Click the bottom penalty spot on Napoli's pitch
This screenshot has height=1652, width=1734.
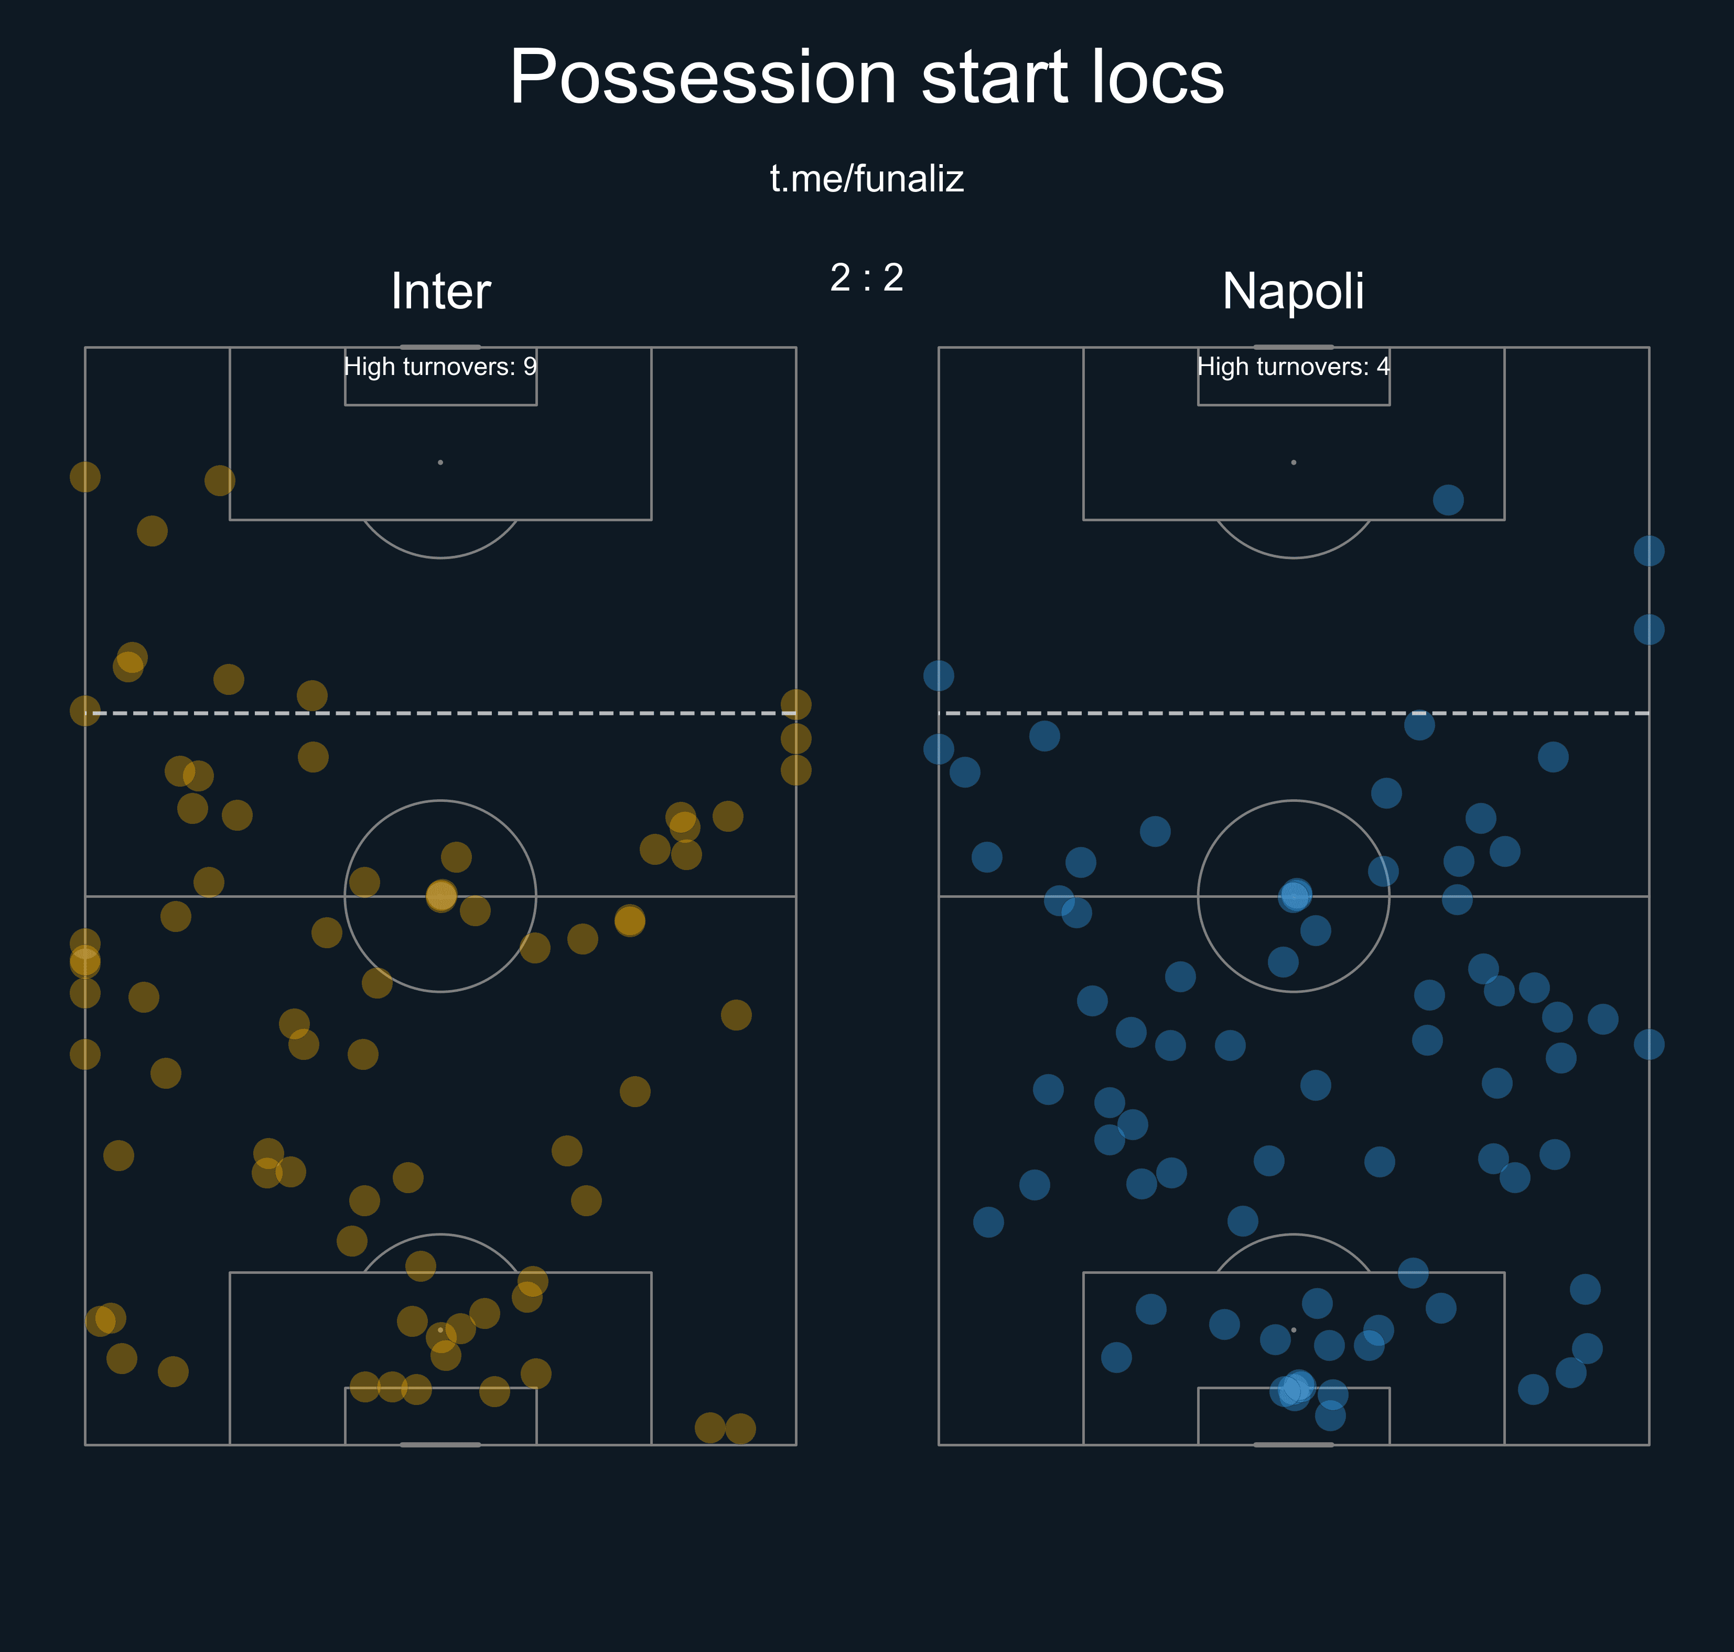1293,1329
